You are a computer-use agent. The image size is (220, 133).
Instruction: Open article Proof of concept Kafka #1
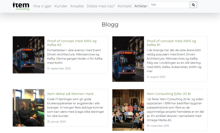point(171,43)
